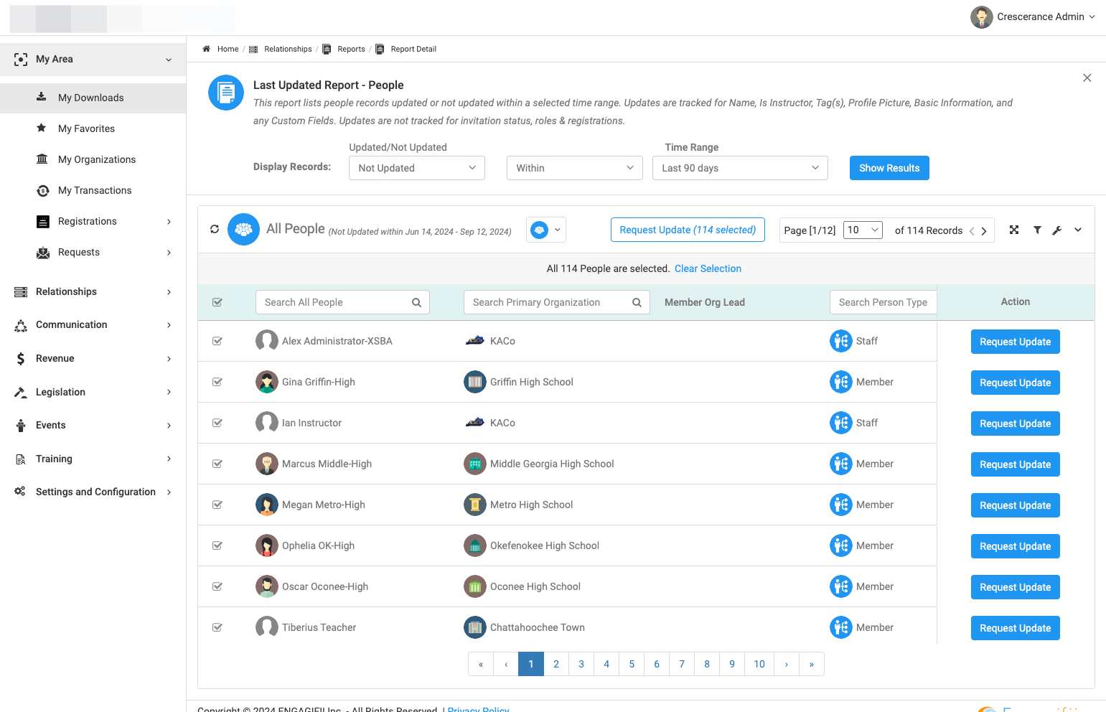Image resolution: width=1106 pixels, height=712 pixels.
Task: Open My Transactions in sidebar
Action: pos(93,190)
